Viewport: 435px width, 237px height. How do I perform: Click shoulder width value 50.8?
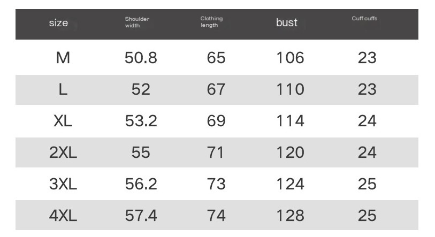point(141,58)
